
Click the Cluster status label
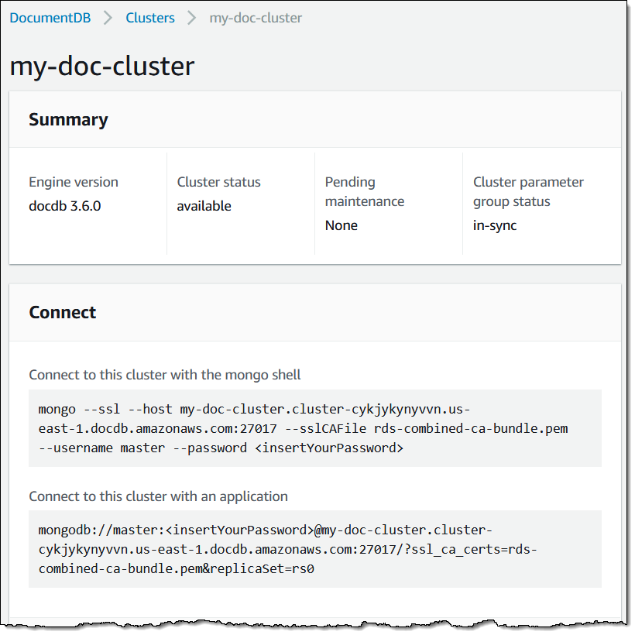[218, 183]
